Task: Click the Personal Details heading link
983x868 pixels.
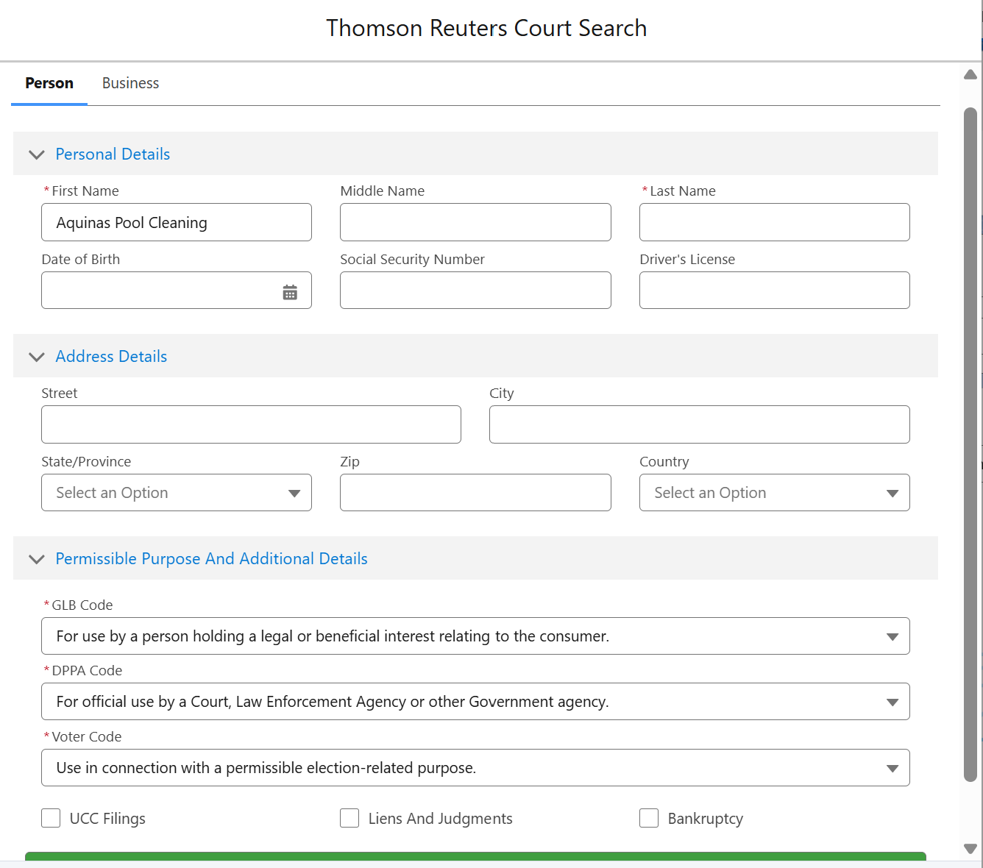Action: (x=113, y=154)
